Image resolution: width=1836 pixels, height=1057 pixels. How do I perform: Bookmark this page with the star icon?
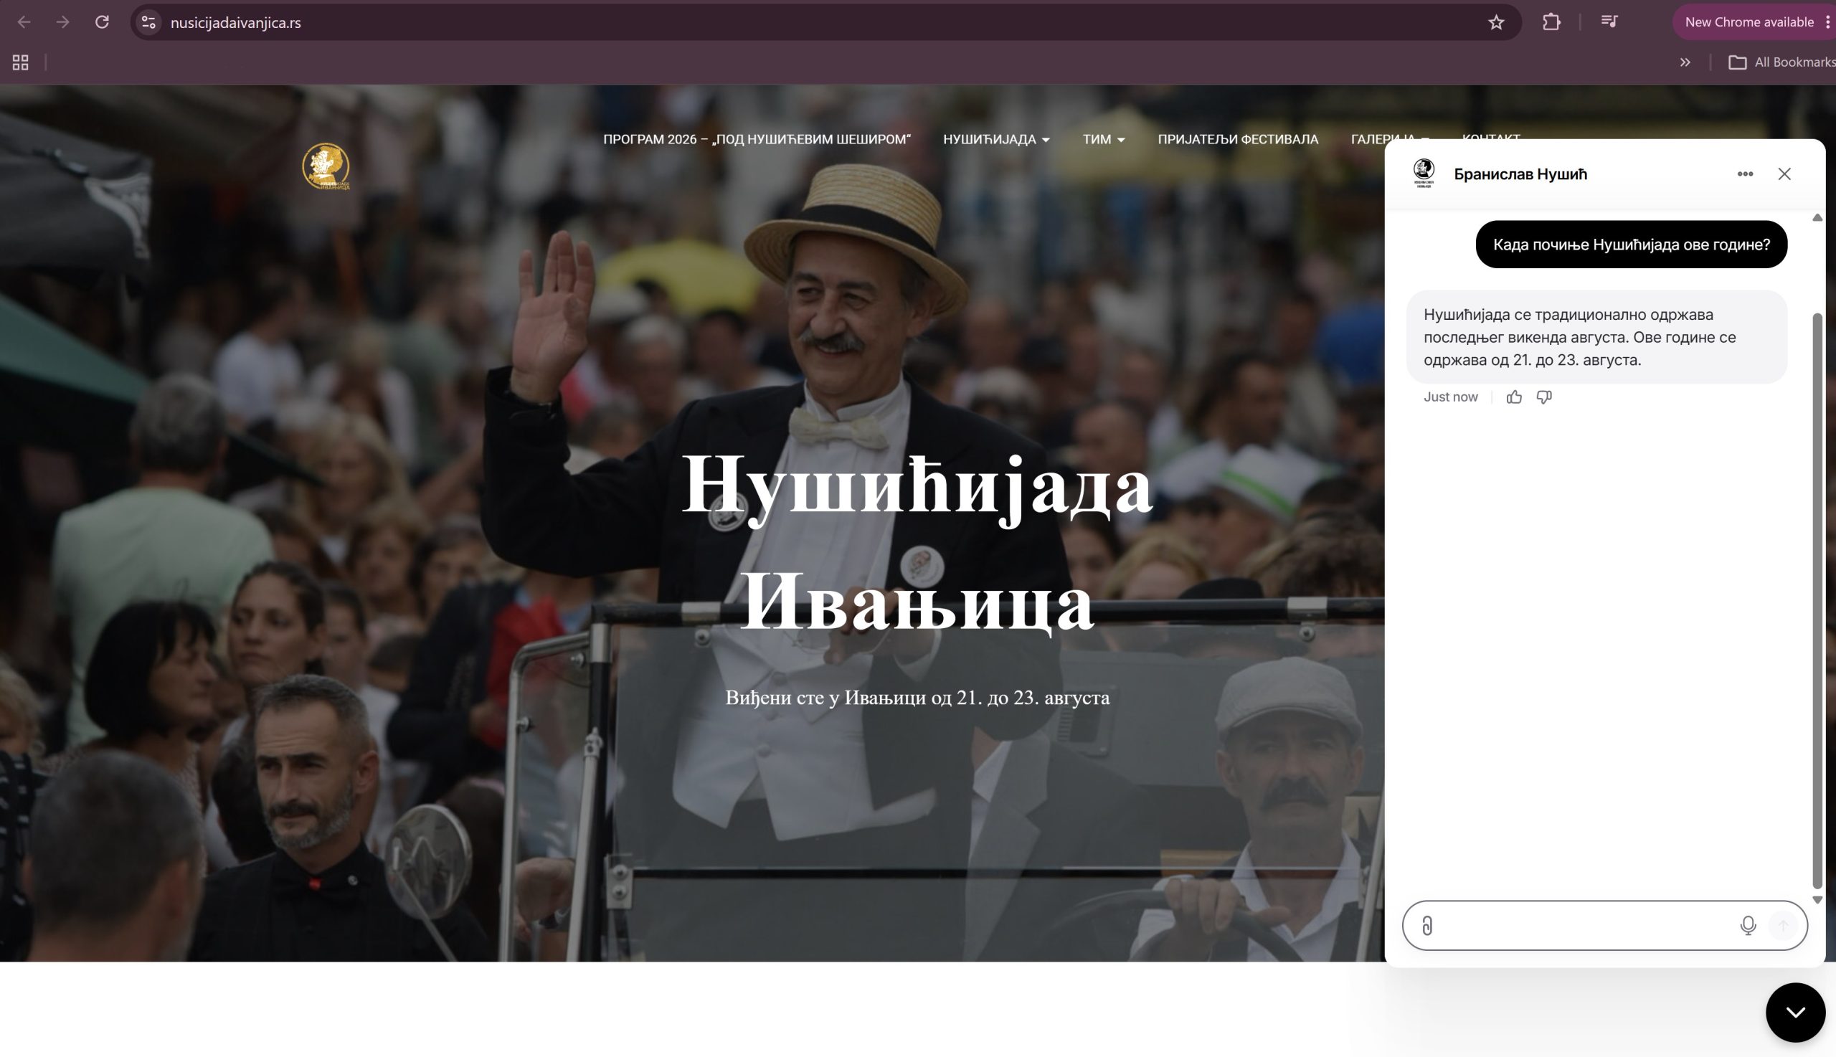click(1495, 22)
